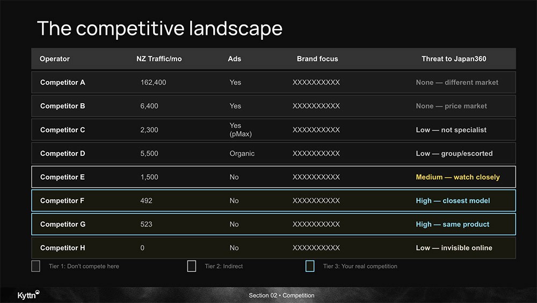Click Competitor B's 'Yes' ads cell
The width and height of the screenshot is (537, 303).
coord(235,106)
